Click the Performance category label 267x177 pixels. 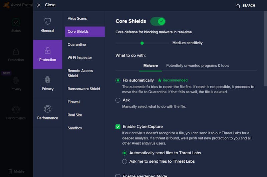47,118
